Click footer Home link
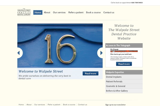This screenshot has width=160, height=106. coord(21,105)
